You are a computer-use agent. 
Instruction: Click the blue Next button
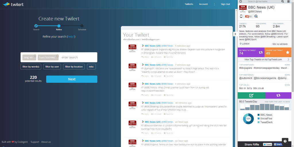pos(71,79)
